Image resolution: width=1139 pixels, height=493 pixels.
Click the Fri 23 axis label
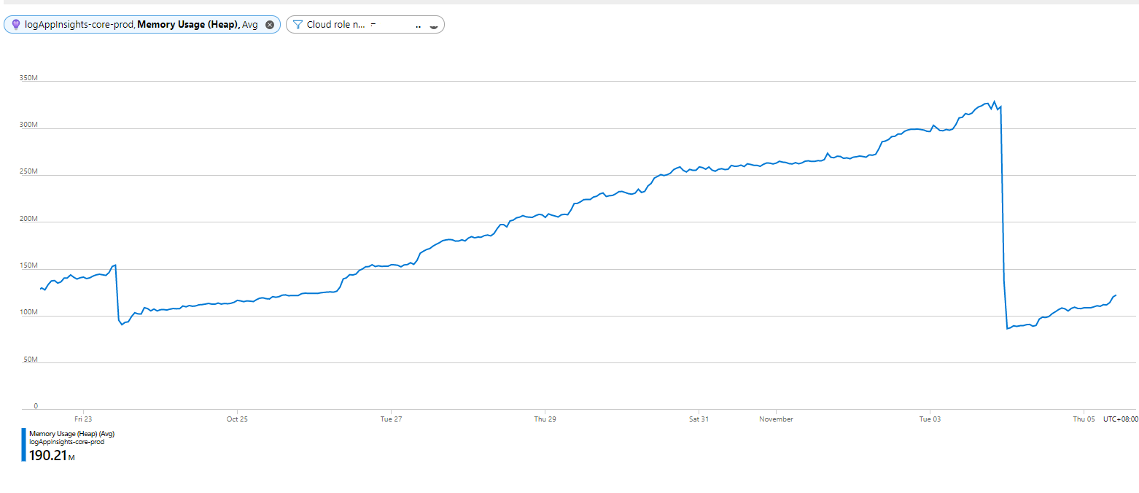point(83,419)
